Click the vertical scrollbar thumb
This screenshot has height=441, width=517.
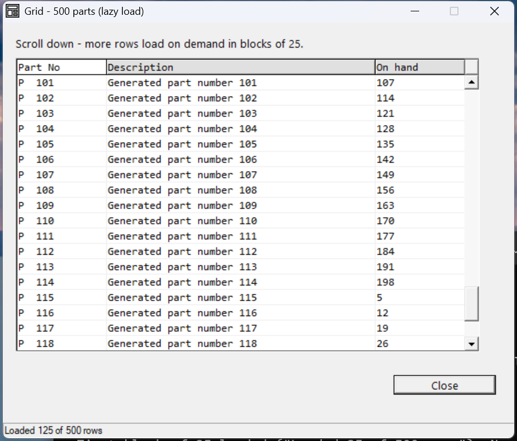click(x=471, y=303)
